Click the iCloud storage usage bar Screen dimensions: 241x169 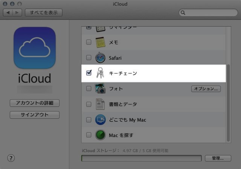pos(142,158)
